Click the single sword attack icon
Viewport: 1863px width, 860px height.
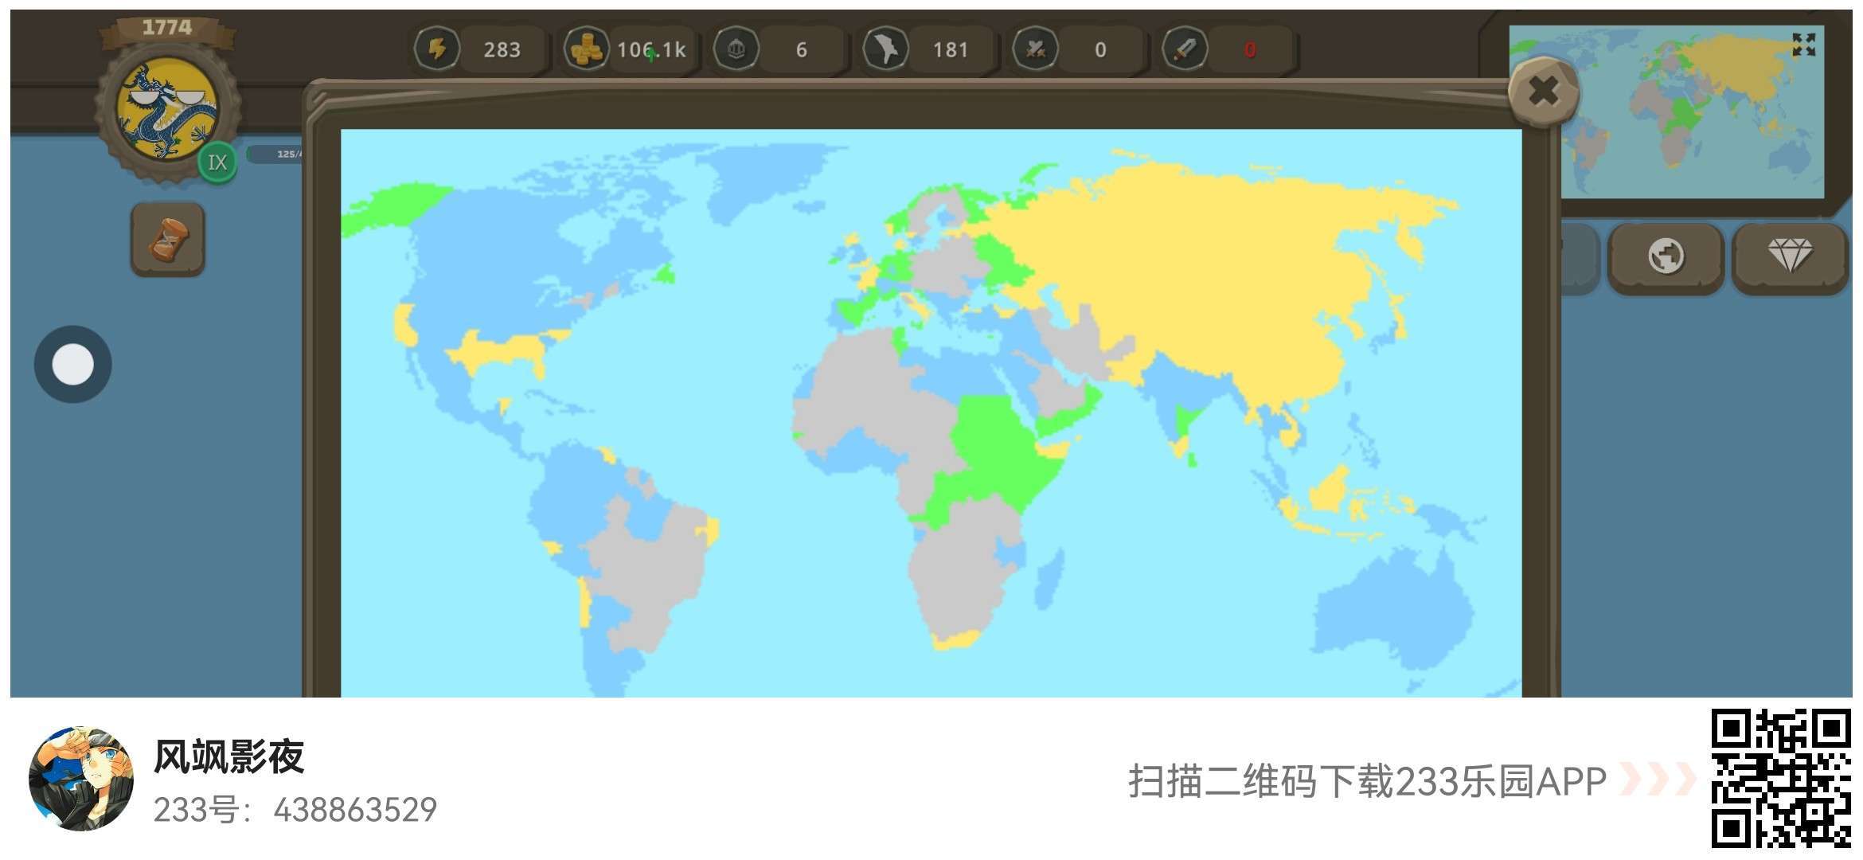pyautogui.click(x=1184, y=49)
